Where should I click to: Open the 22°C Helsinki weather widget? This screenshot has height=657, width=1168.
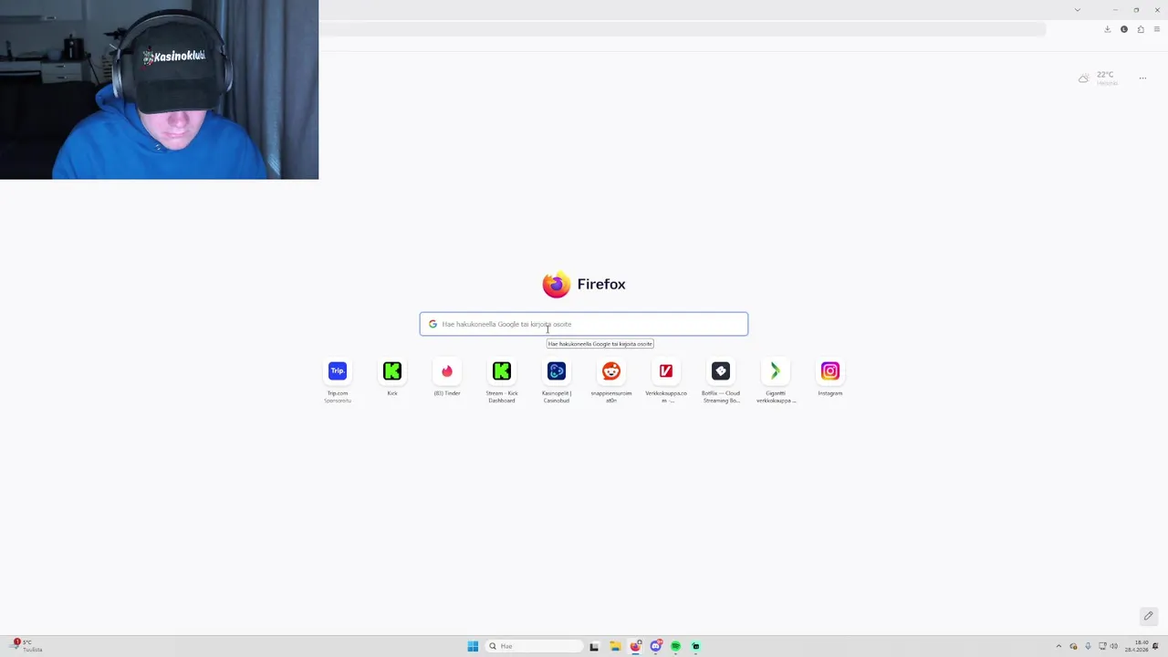[x=1099, y=78]
